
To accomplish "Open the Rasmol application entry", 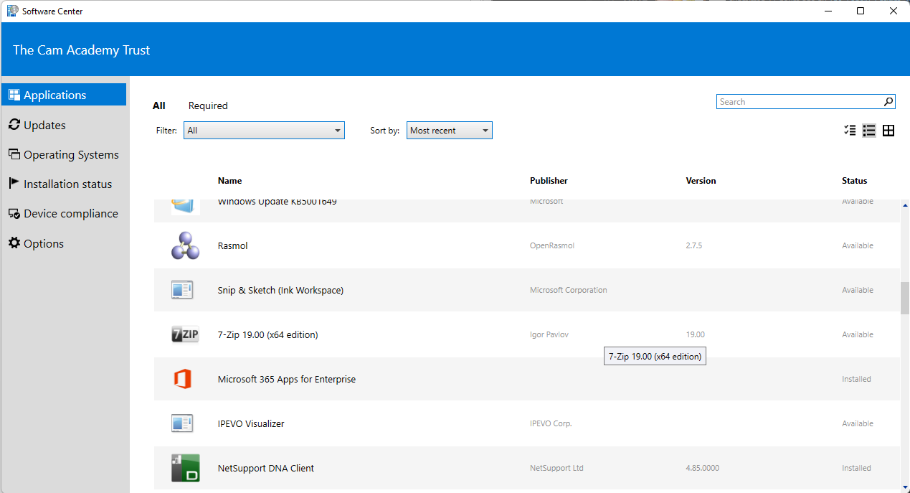I will (x=527, y=245).
